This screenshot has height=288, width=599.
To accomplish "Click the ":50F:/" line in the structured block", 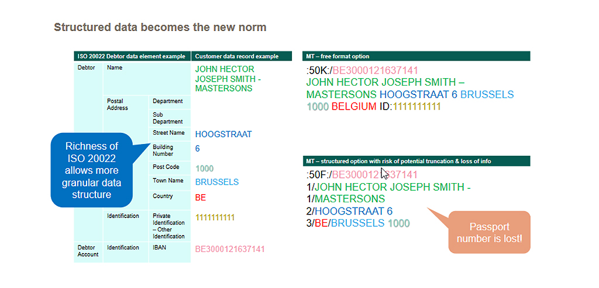I will 362,175.
